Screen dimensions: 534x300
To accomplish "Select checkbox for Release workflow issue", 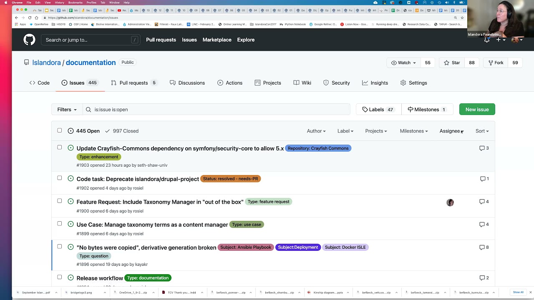I will coord(60,277).
